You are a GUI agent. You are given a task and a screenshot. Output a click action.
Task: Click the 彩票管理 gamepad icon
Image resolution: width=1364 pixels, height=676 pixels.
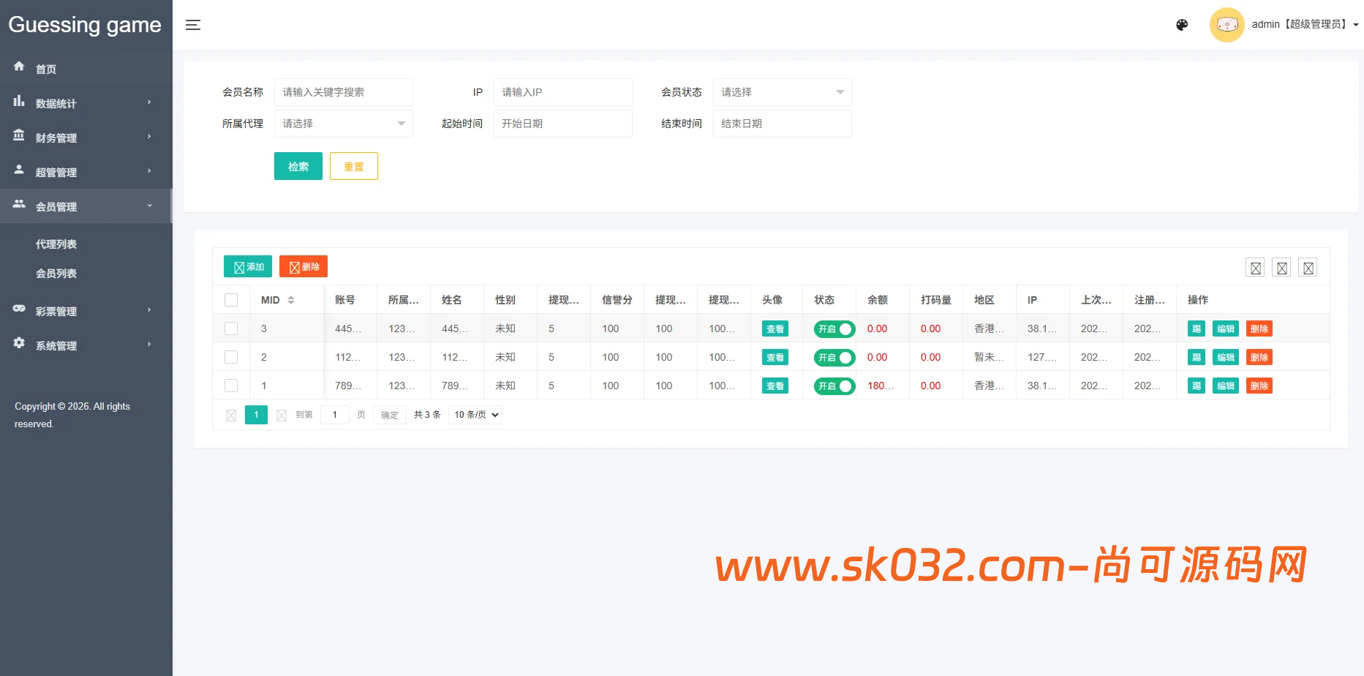pyautogui.click(x=19, y=309)
